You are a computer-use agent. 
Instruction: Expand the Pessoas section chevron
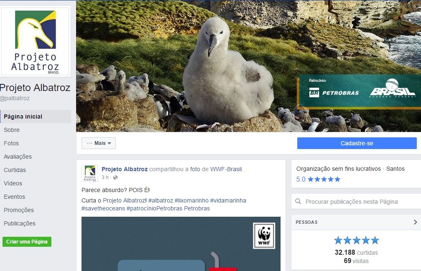click(415, 222)
